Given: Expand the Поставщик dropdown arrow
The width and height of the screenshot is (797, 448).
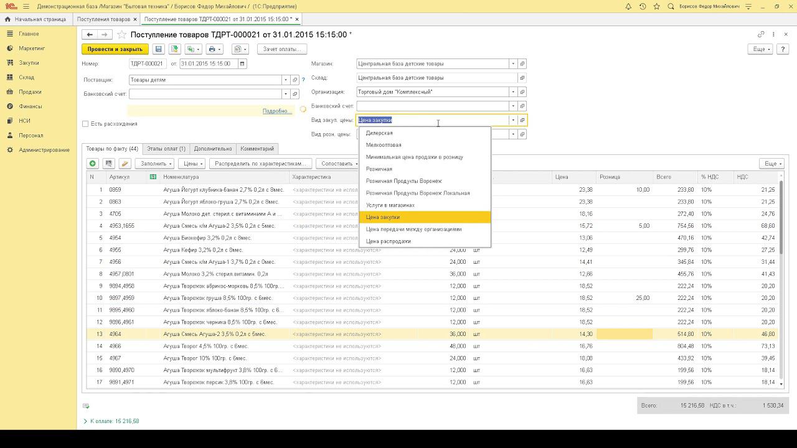Looking at the screenshot, I should pos(286,80).
